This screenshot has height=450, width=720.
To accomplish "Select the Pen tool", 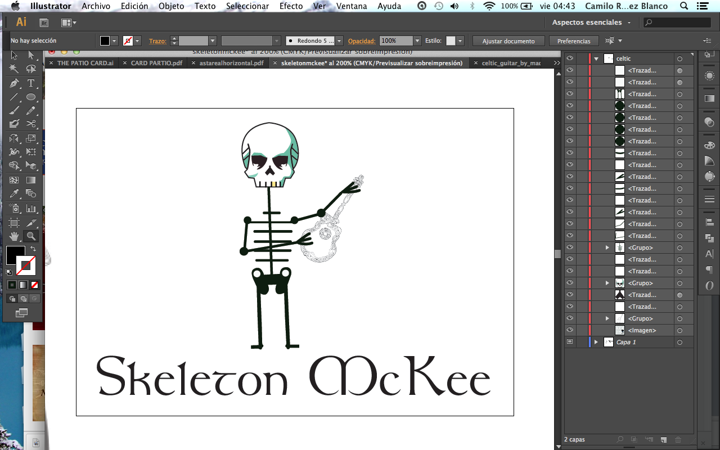I will coord(14,83).
